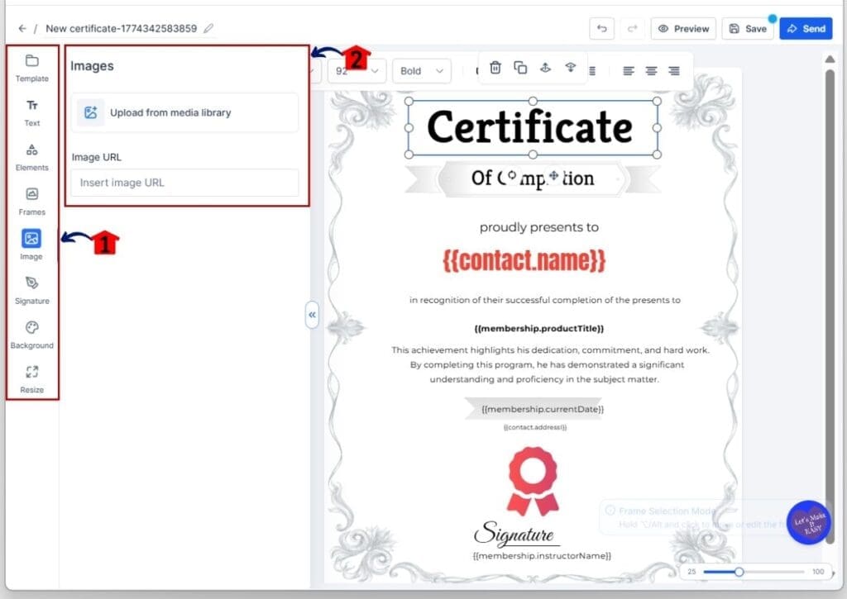Image resolution: width=847 pixels, height=599 pixels.
Task: Toggle right text alignment
Action: [x=674, y=71]
